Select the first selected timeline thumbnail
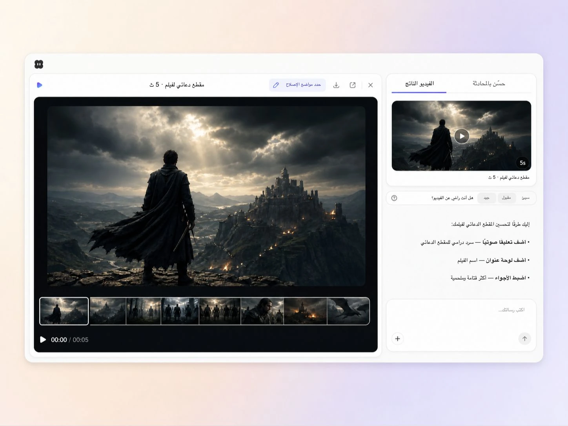This screenshot has width=568, height=426. point(64,311)
